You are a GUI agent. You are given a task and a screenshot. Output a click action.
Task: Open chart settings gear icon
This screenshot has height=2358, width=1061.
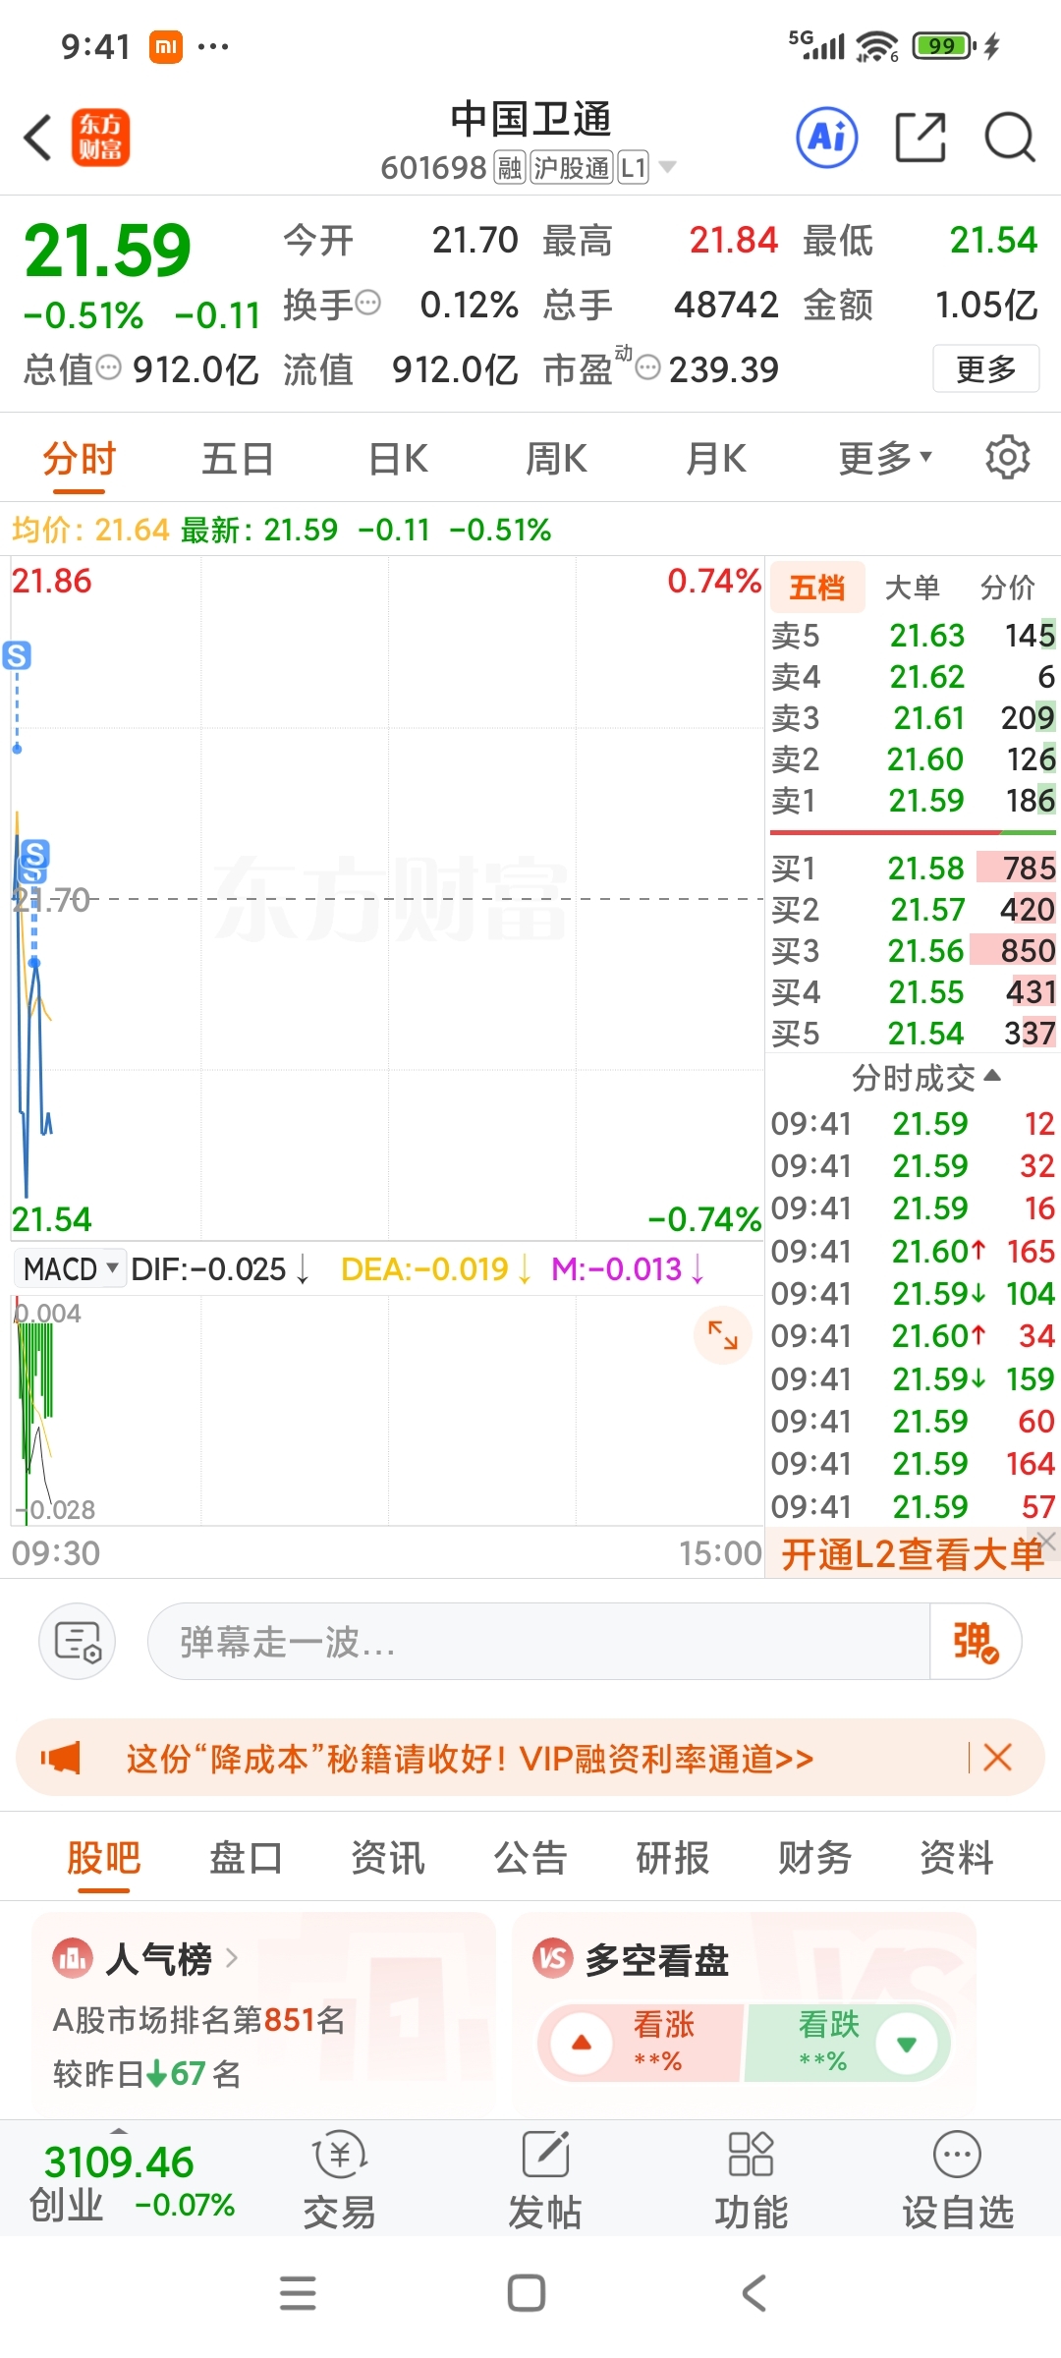point(1007,458)
